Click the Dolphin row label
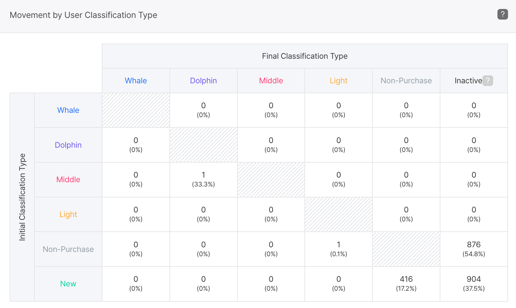Viewport: 516px width, 308px height. tap(68, 145)
